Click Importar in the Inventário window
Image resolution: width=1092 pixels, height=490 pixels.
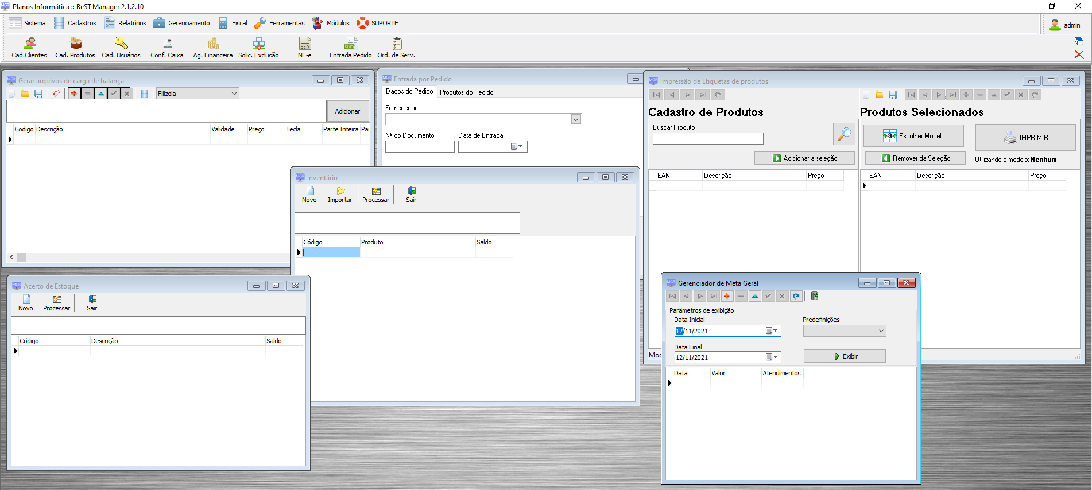click(340, 195)
